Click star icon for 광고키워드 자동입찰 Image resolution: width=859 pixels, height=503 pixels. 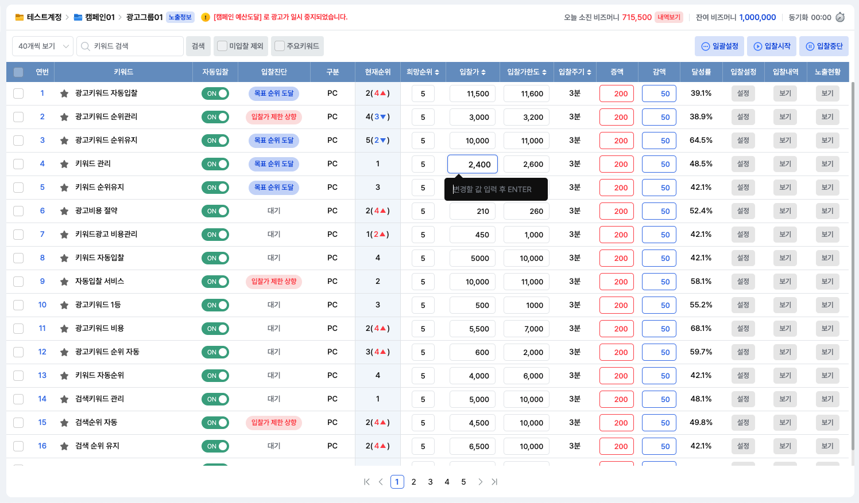point(64,93)
